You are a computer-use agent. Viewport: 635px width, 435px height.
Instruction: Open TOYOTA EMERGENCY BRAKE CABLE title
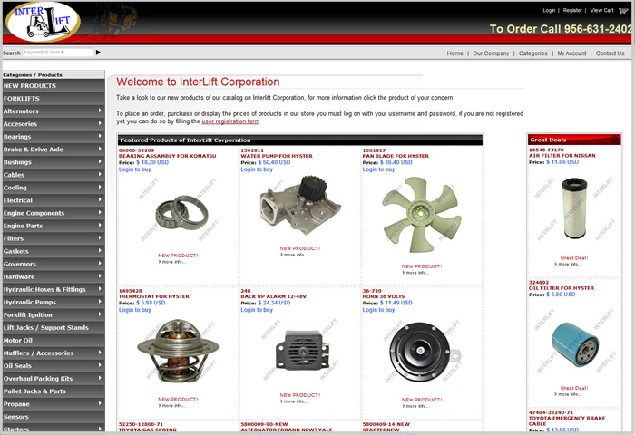(x=567, y=420)
